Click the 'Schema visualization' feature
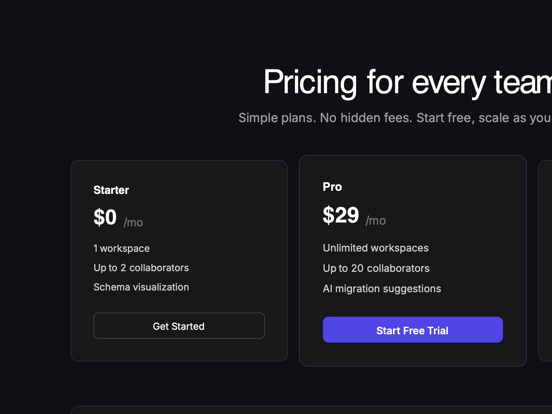 (x=141, y=287)
